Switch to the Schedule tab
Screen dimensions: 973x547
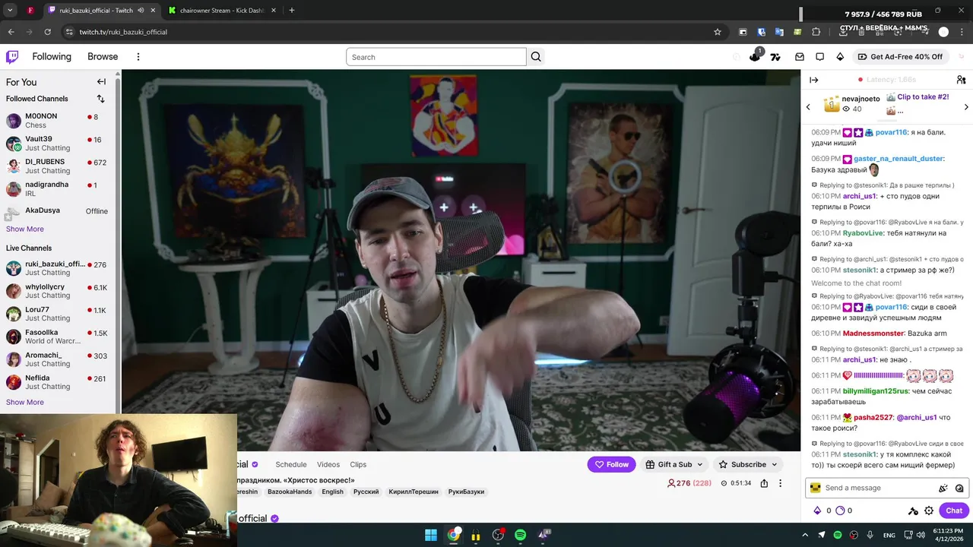point(291,464)
